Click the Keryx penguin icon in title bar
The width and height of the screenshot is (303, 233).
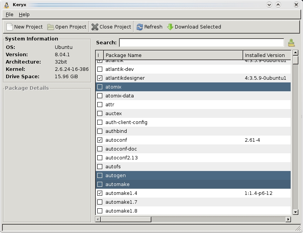[x=6, y=5]
